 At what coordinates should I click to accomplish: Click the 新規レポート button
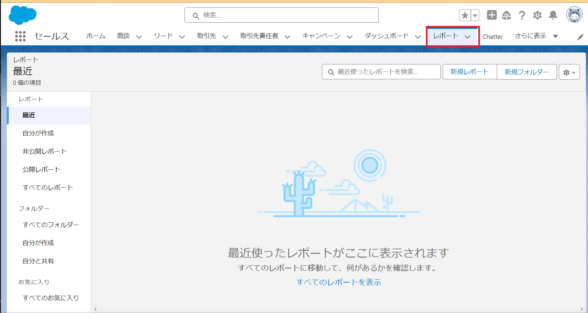(470, 72)
